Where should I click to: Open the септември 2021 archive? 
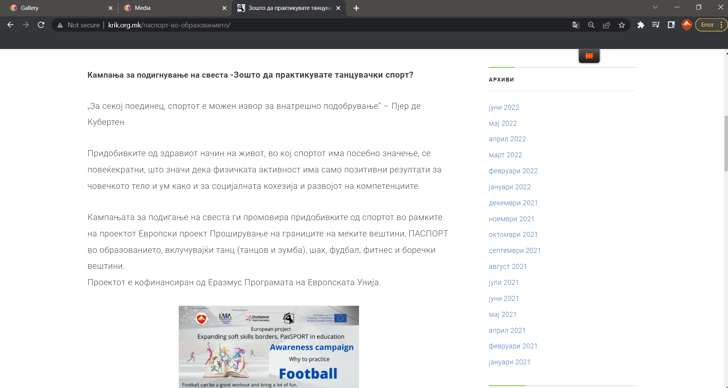[x=515, y=251]
